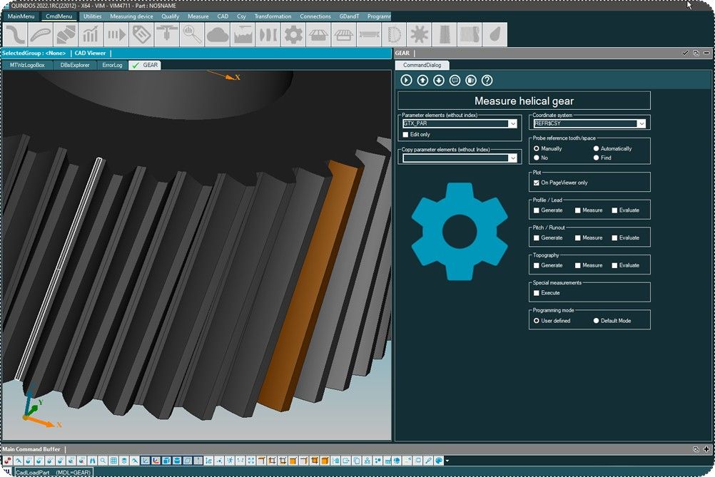Click the gear module icon in the toolbar
Screen dimensions: 715x477
coord(293,35)
